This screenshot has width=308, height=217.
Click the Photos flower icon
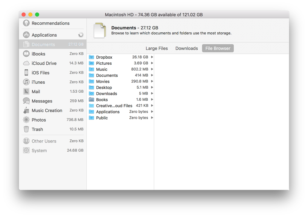[26, 120]
